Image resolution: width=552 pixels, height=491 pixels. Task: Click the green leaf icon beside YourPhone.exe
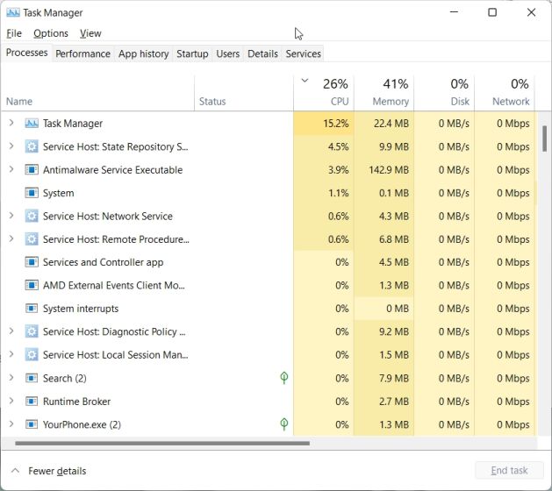click(x=283, y=424)
